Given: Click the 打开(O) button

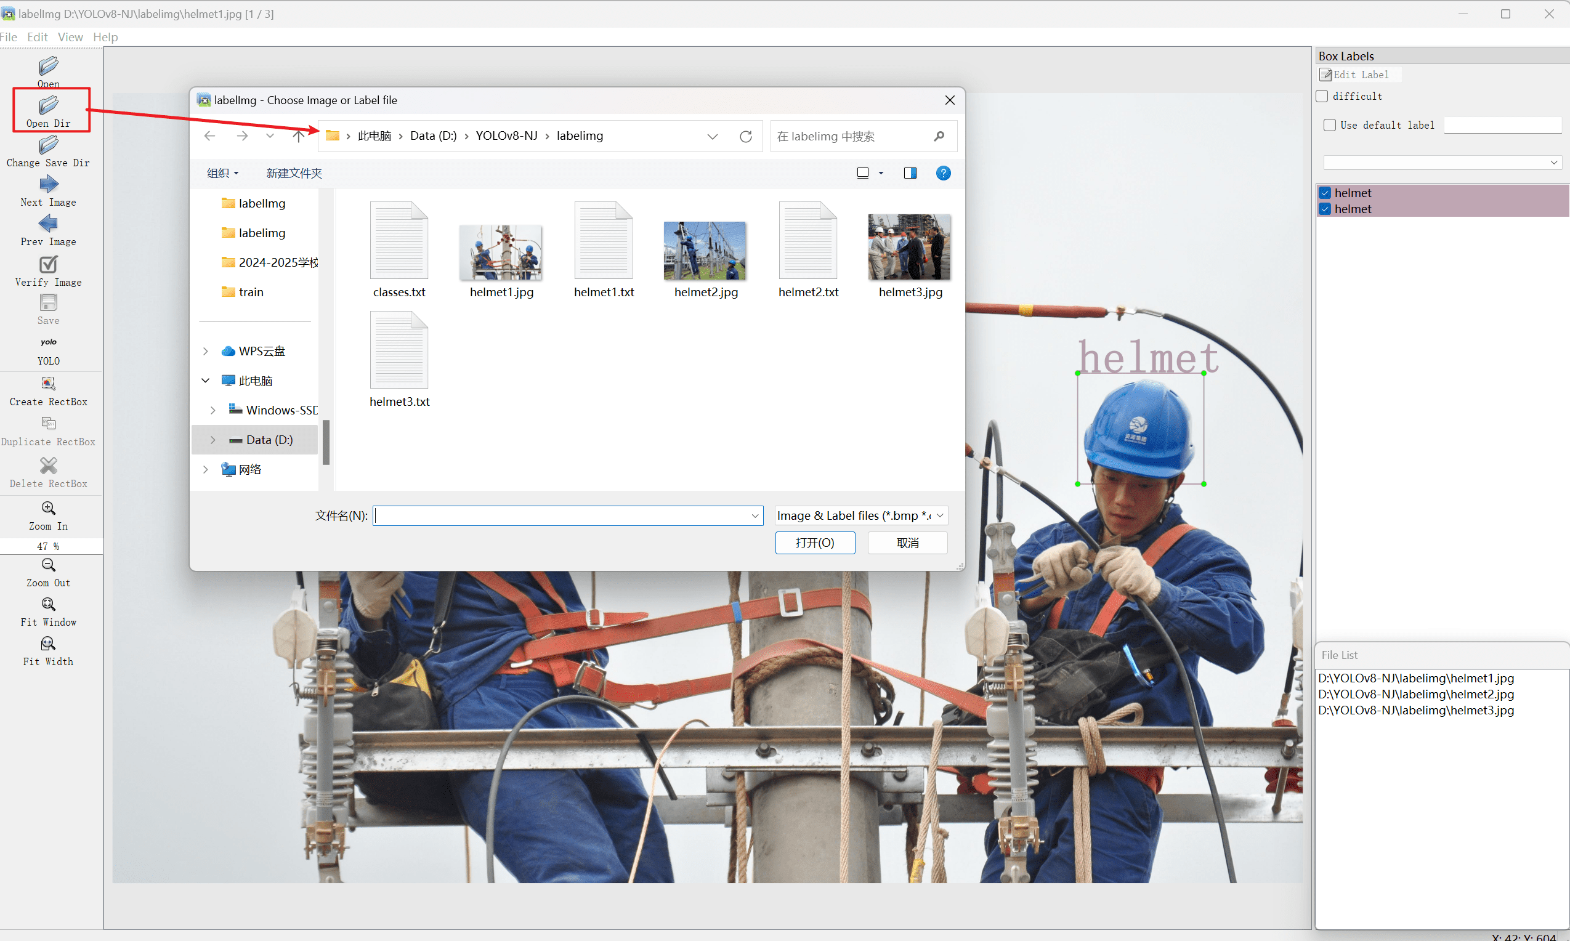Looking at the screenshot, I should (814, 543).
